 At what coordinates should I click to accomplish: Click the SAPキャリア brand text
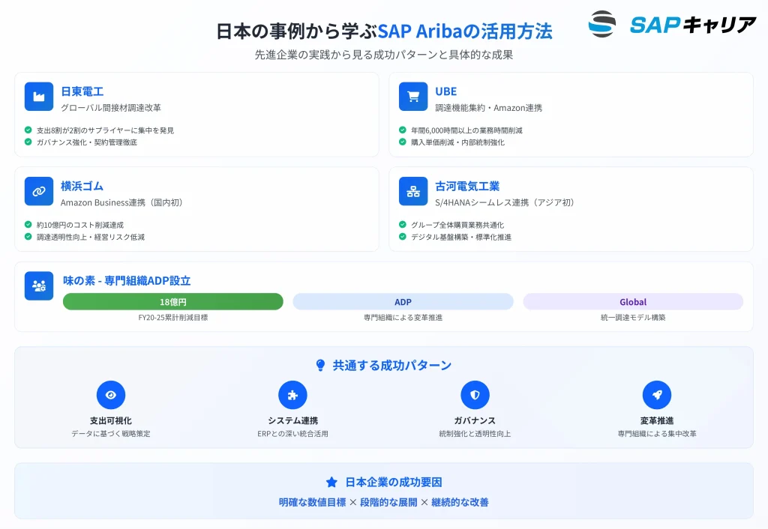pos(693,25)
